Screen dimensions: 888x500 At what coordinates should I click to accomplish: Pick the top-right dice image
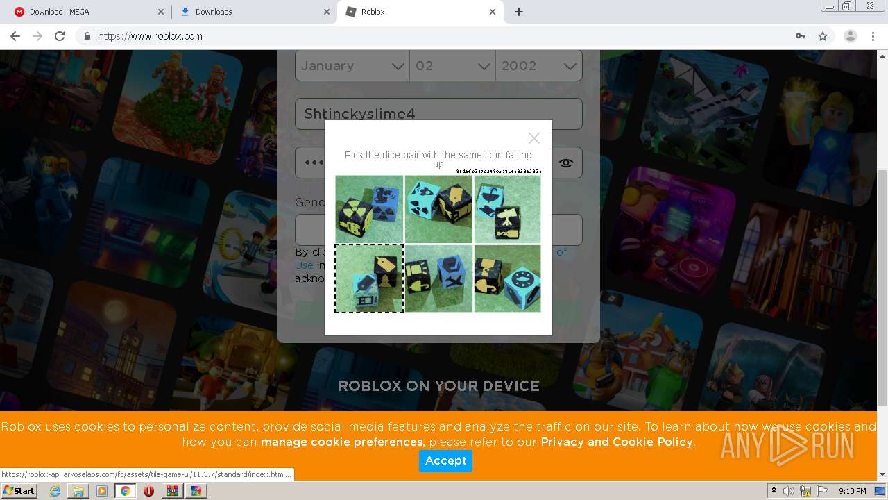coord(507,209)
